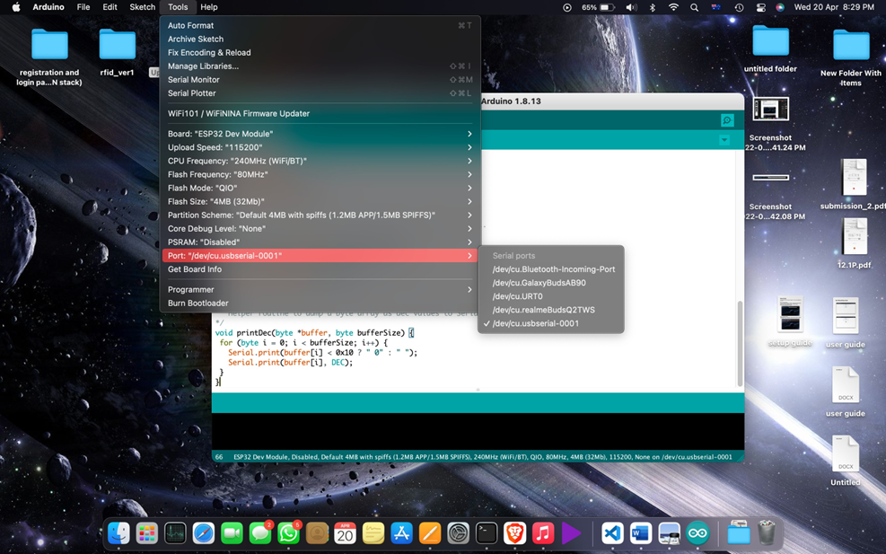Open Stickies notes app in dock
Viewport: 886px width, 554px height.
[373, 533]
